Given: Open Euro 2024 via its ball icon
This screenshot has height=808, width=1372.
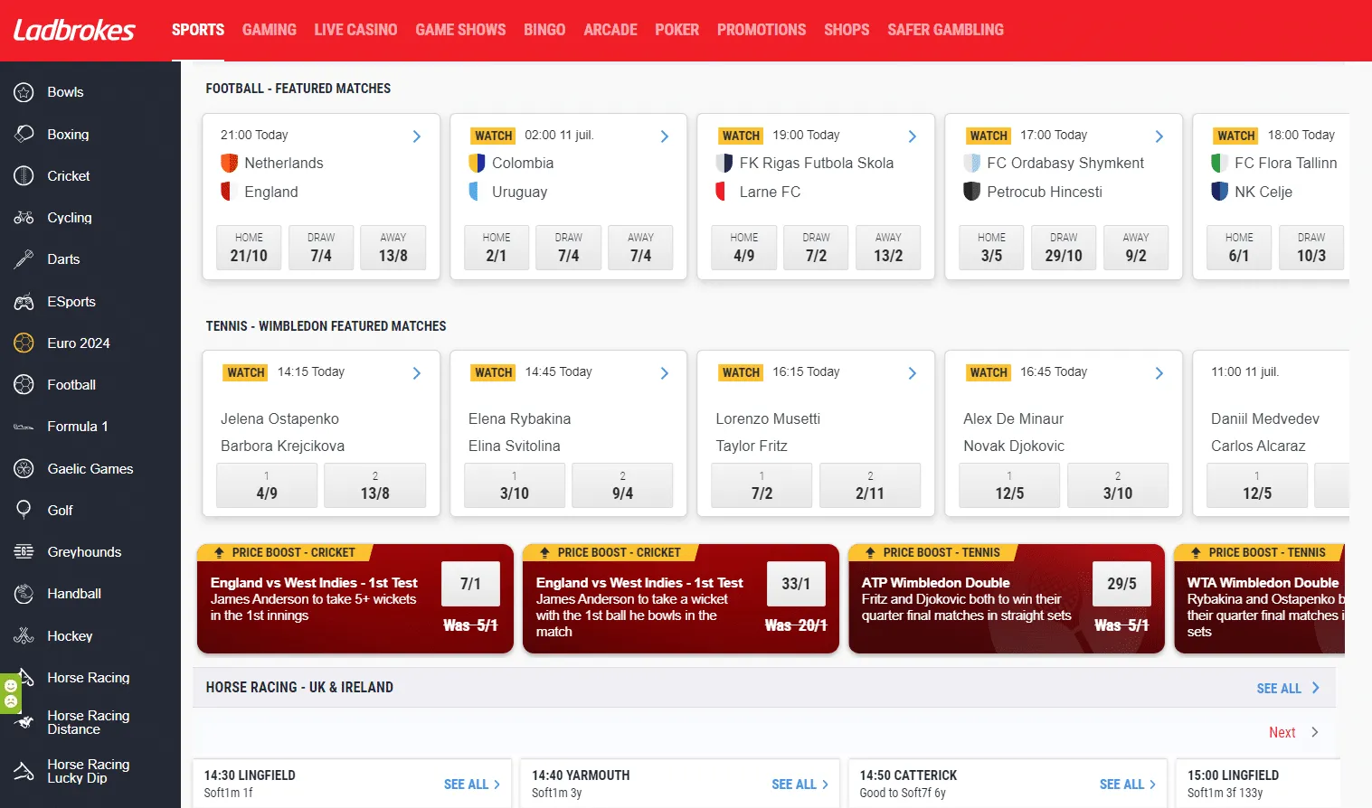Looking at the screenshot, I should (22, 343).
